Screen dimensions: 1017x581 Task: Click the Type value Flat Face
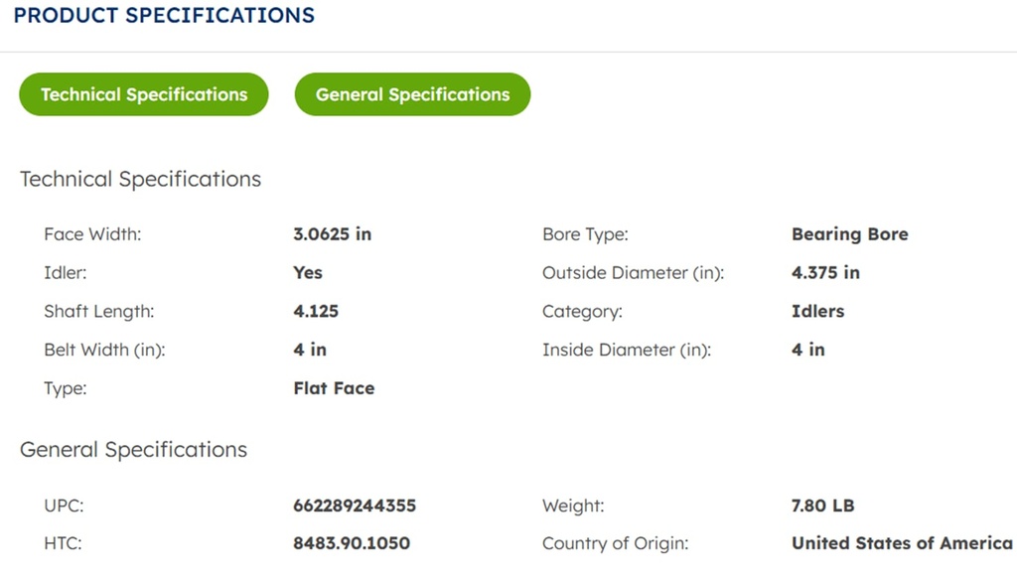tap(334, 388)
